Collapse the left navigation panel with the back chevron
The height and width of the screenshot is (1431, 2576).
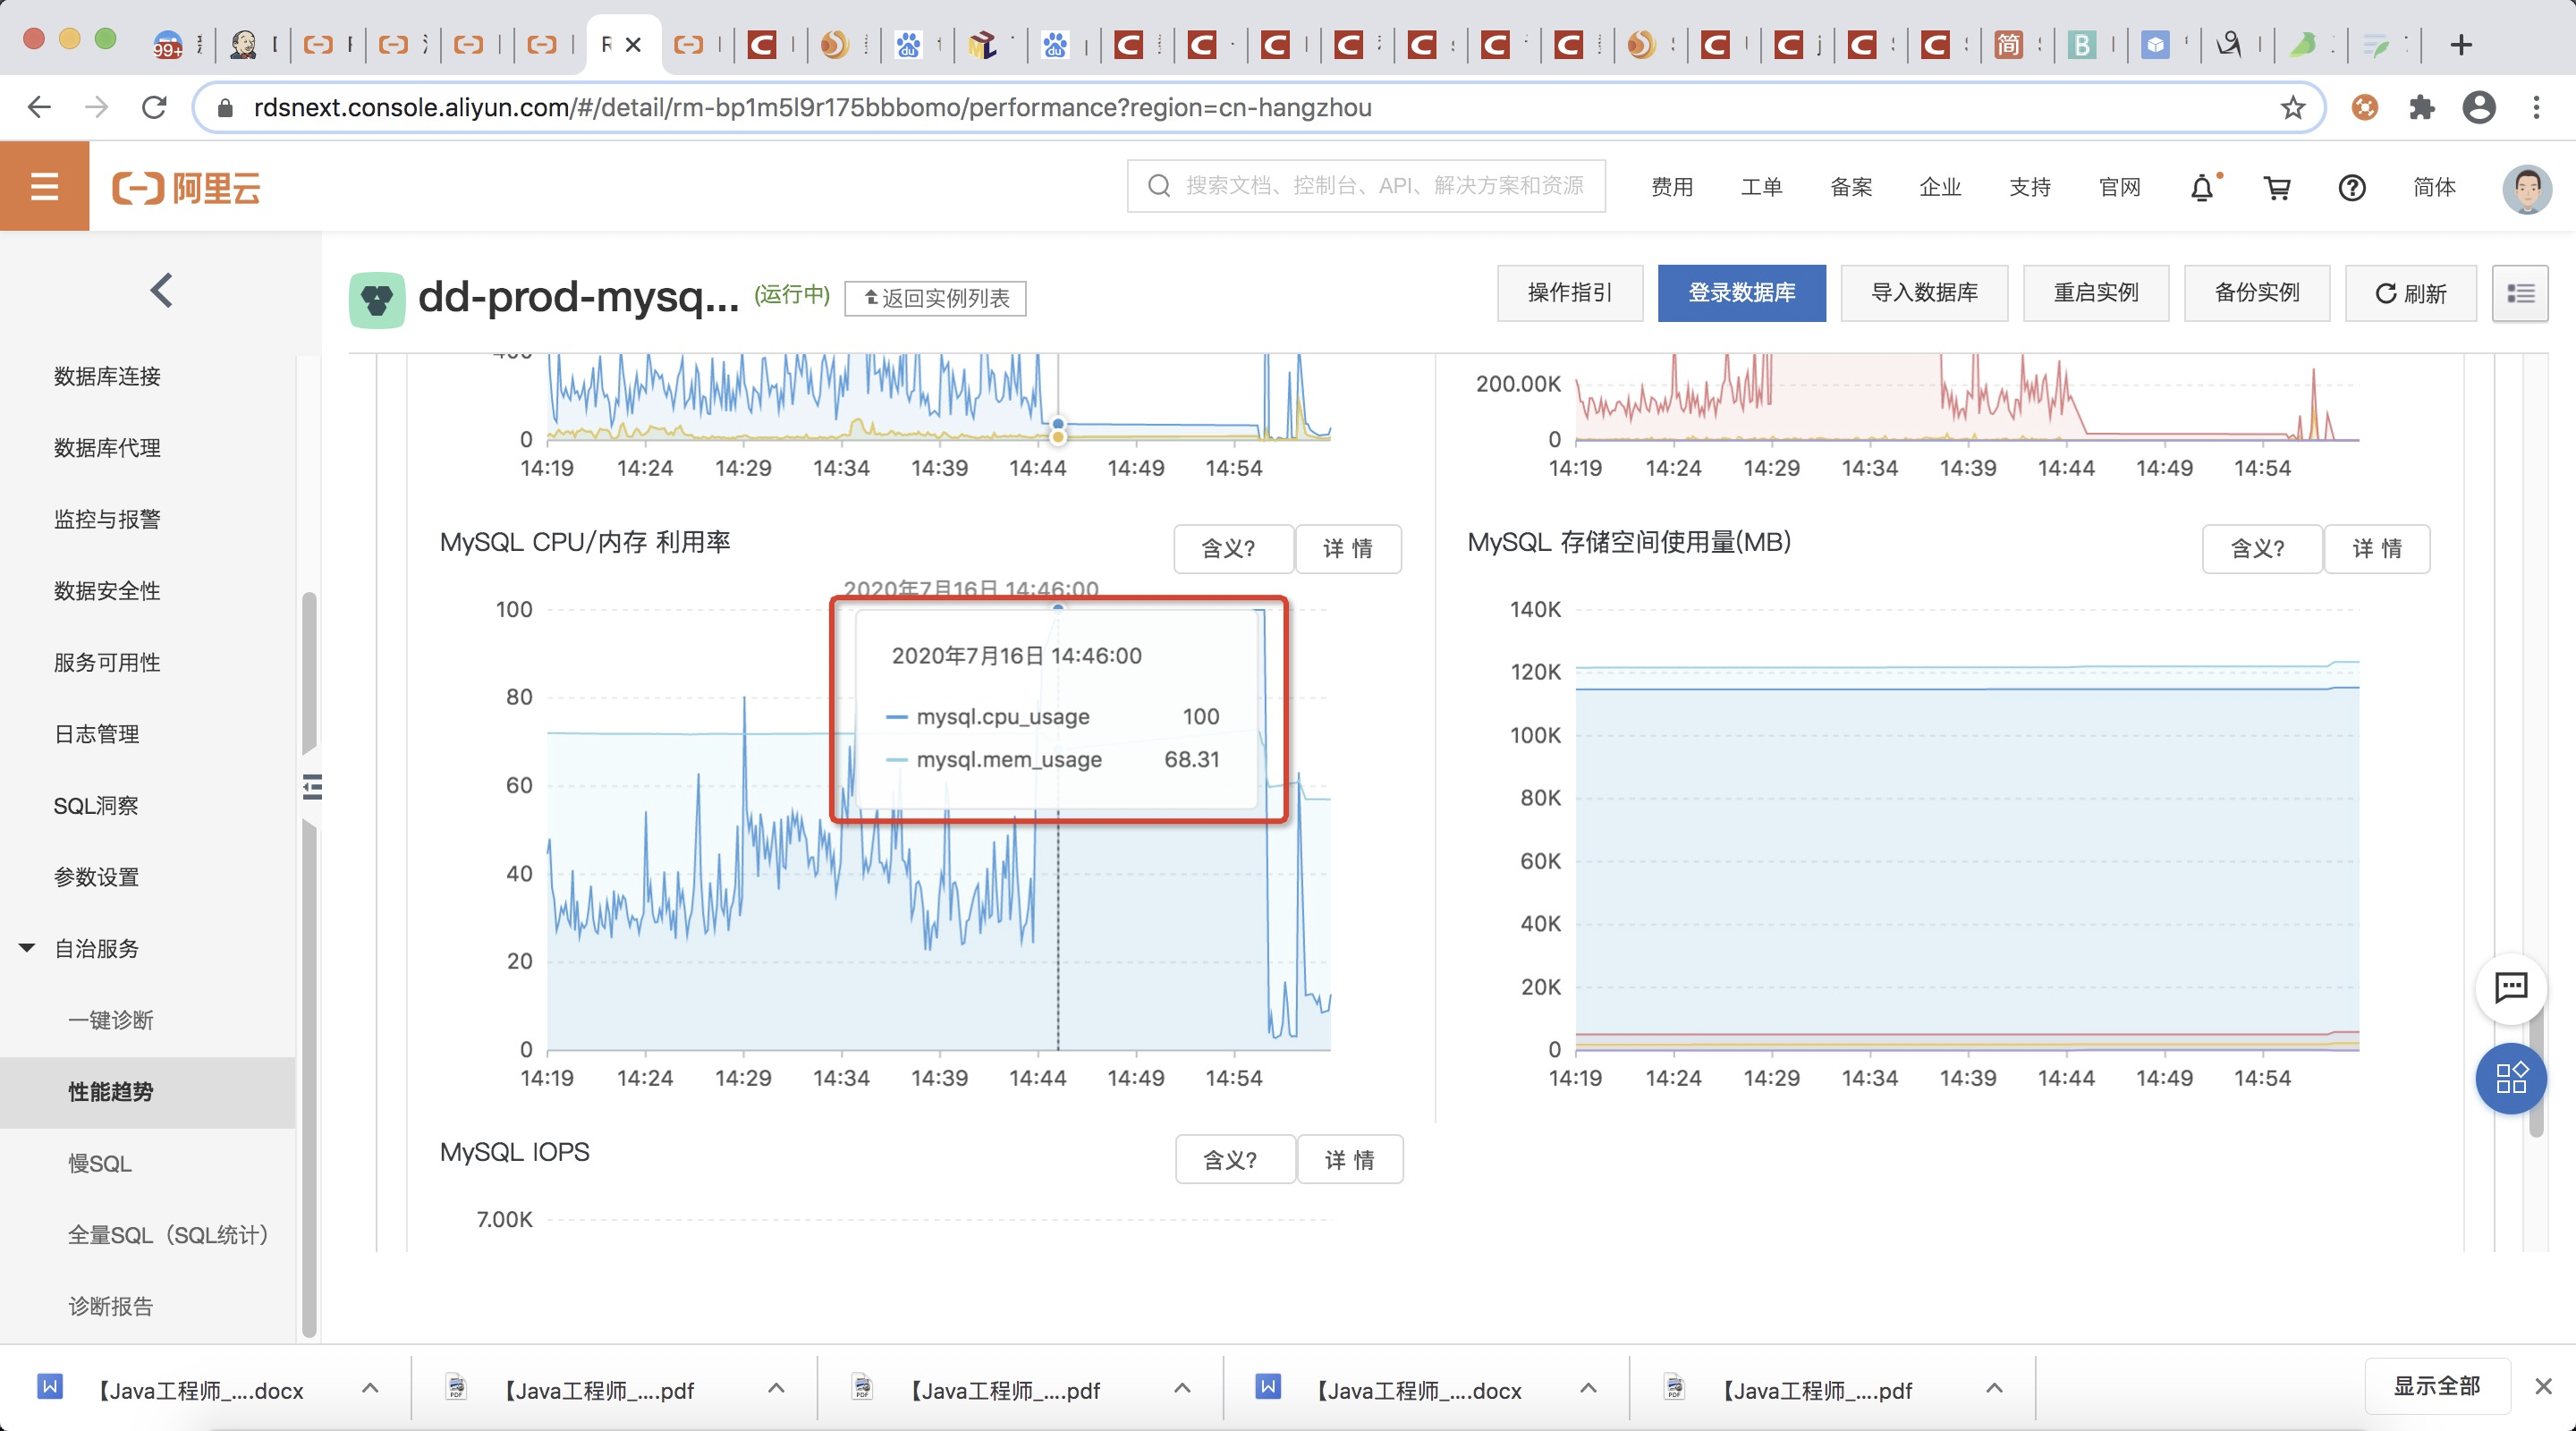[x=160, y=290]
